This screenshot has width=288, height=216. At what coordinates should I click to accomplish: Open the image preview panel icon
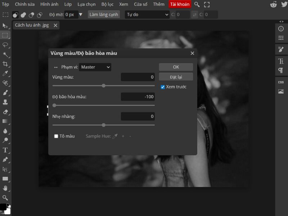(281, 91)
